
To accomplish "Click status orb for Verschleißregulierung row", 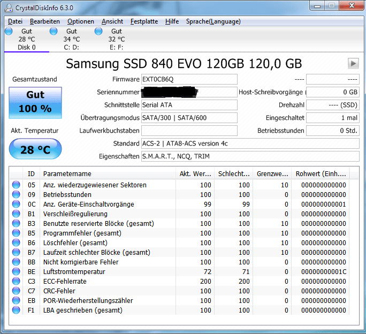I will [16, 214].
